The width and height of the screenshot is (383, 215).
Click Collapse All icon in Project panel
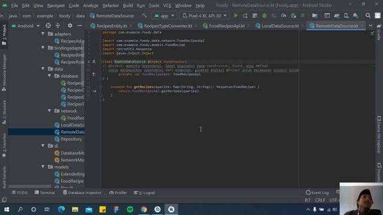click(x=58, y=26)
